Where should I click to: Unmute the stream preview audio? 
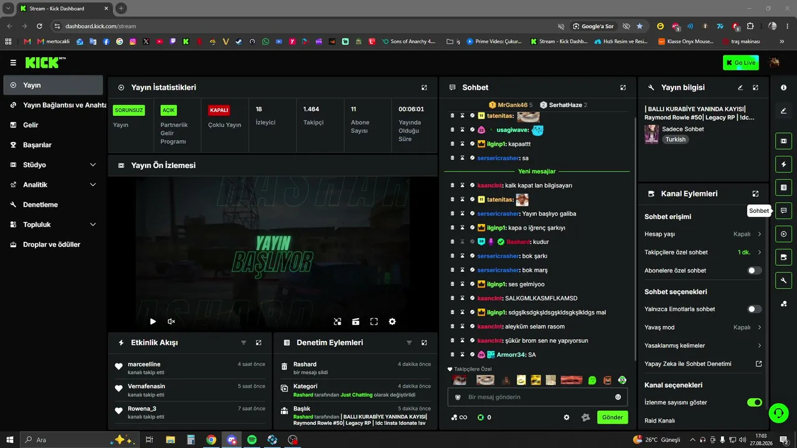pos(171,322)
